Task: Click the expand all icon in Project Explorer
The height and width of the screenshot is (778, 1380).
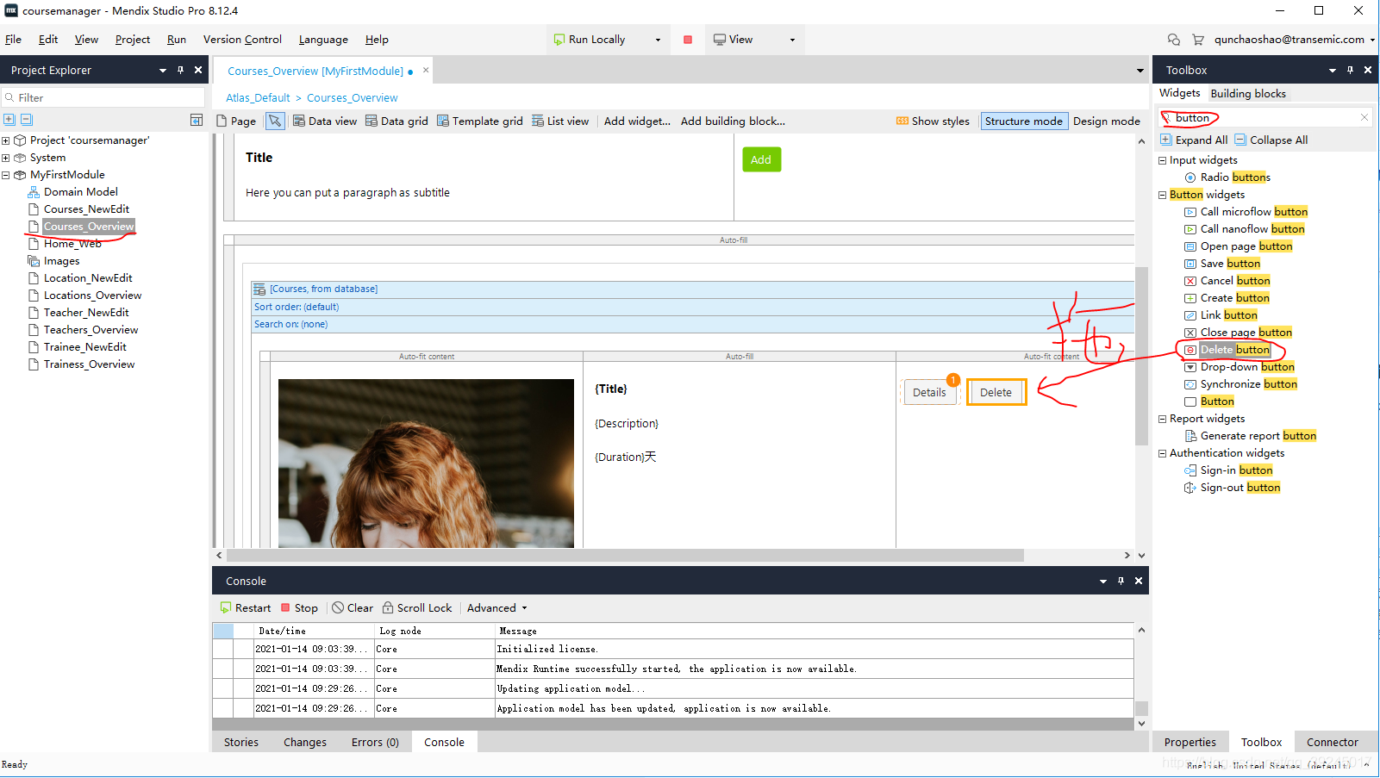Action: [x=9, y=120]
